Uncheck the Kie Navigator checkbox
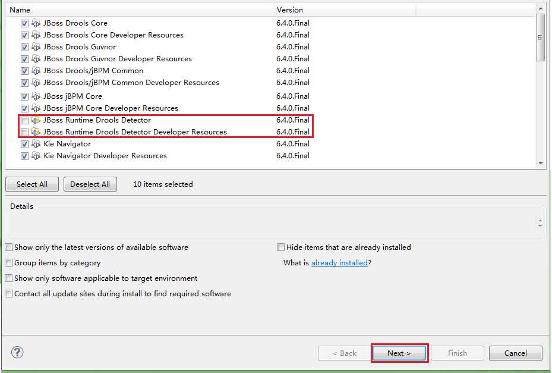Viewport: 552px width, 373px height. click(x=24, y=144)
